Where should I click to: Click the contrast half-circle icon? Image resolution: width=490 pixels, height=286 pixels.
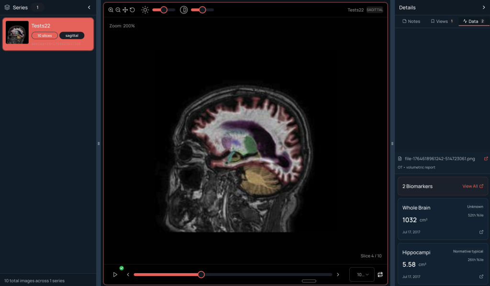coord(184,10)
